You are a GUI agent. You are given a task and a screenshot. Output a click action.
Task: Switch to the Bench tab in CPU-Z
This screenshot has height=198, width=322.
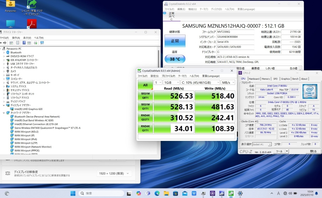tap(295, 79)
